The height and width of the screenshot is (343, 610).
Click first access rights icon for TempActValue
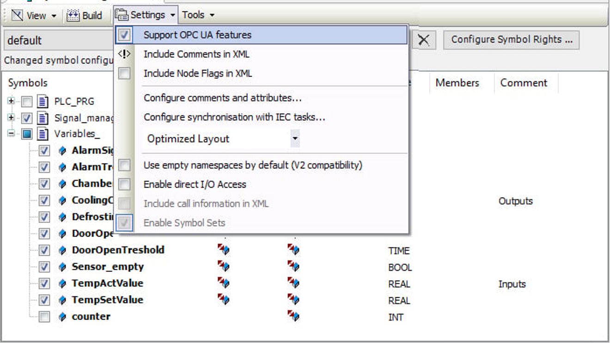(x=224, y=283)
